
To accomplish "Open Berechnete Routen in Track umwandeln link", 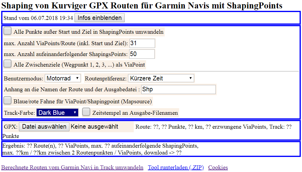I will [72, 167].
